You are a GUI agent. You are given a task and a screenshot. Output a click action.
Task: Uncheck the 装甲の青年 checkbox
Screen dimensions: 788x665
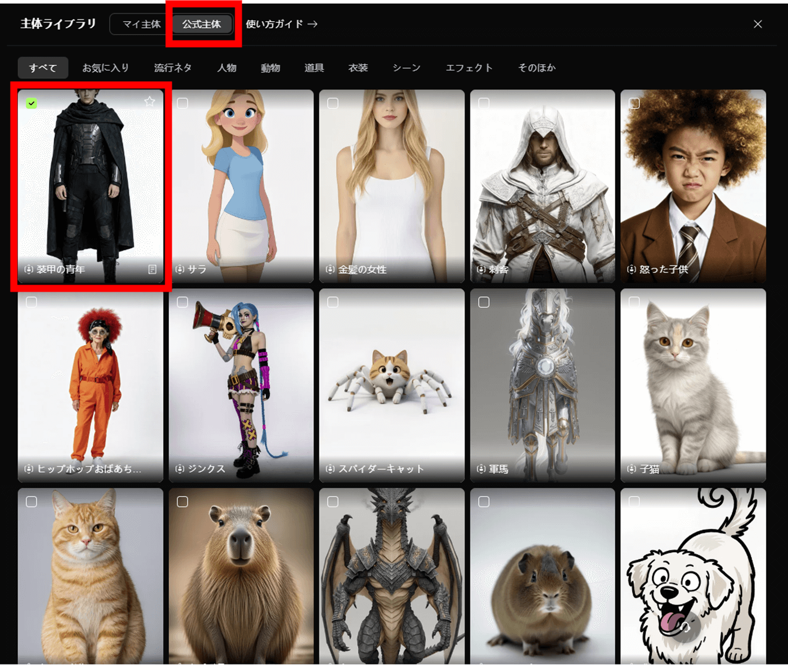pyautogui.click(x=32, y=103)
